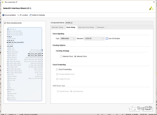Viewport: 157px width, 115px height.
Task: Toggle the Show disabled ports checkbox
Action: [5, 23]
